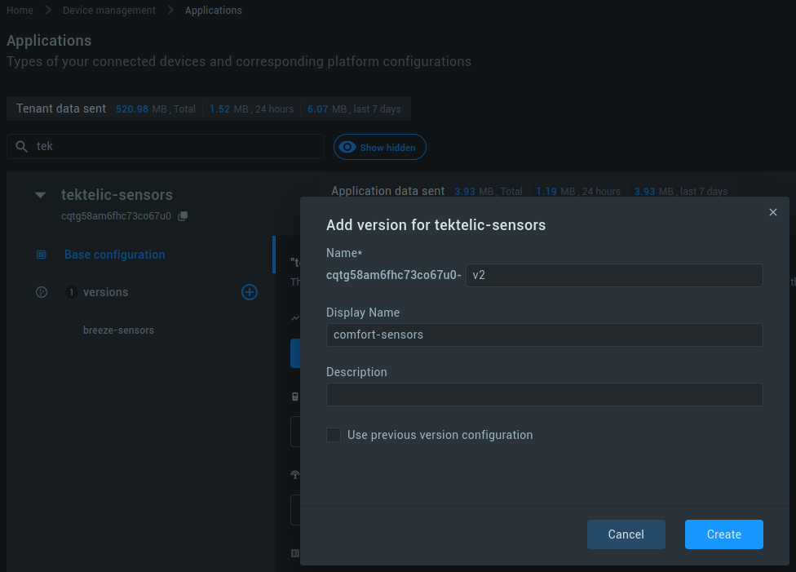Enable Use previous version configuration checkbox
The width and height of the screenshot is (796, 572).
pyautogui.click(x=334, y=435)
